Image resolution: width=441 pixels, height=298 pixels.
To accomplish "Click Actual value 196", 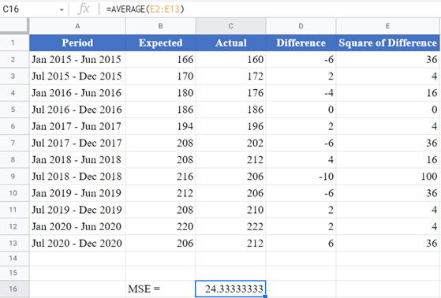I will click(230, 126).
